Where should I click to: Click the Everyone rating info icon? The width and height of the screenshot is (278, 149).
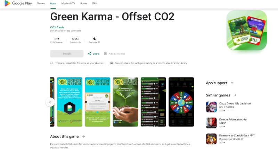click(99, 42)
